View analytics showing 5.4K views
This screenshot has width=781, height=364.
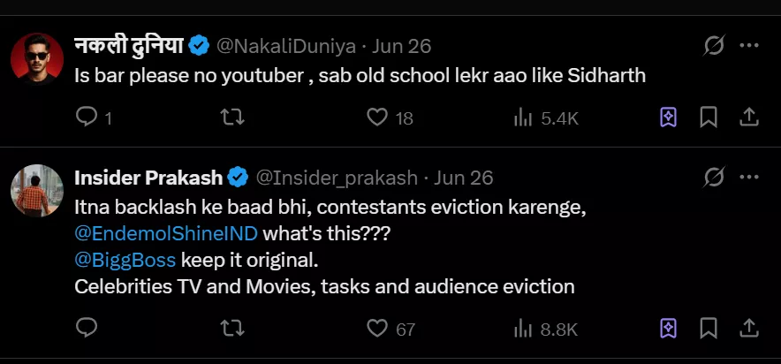tap(524, 117)
